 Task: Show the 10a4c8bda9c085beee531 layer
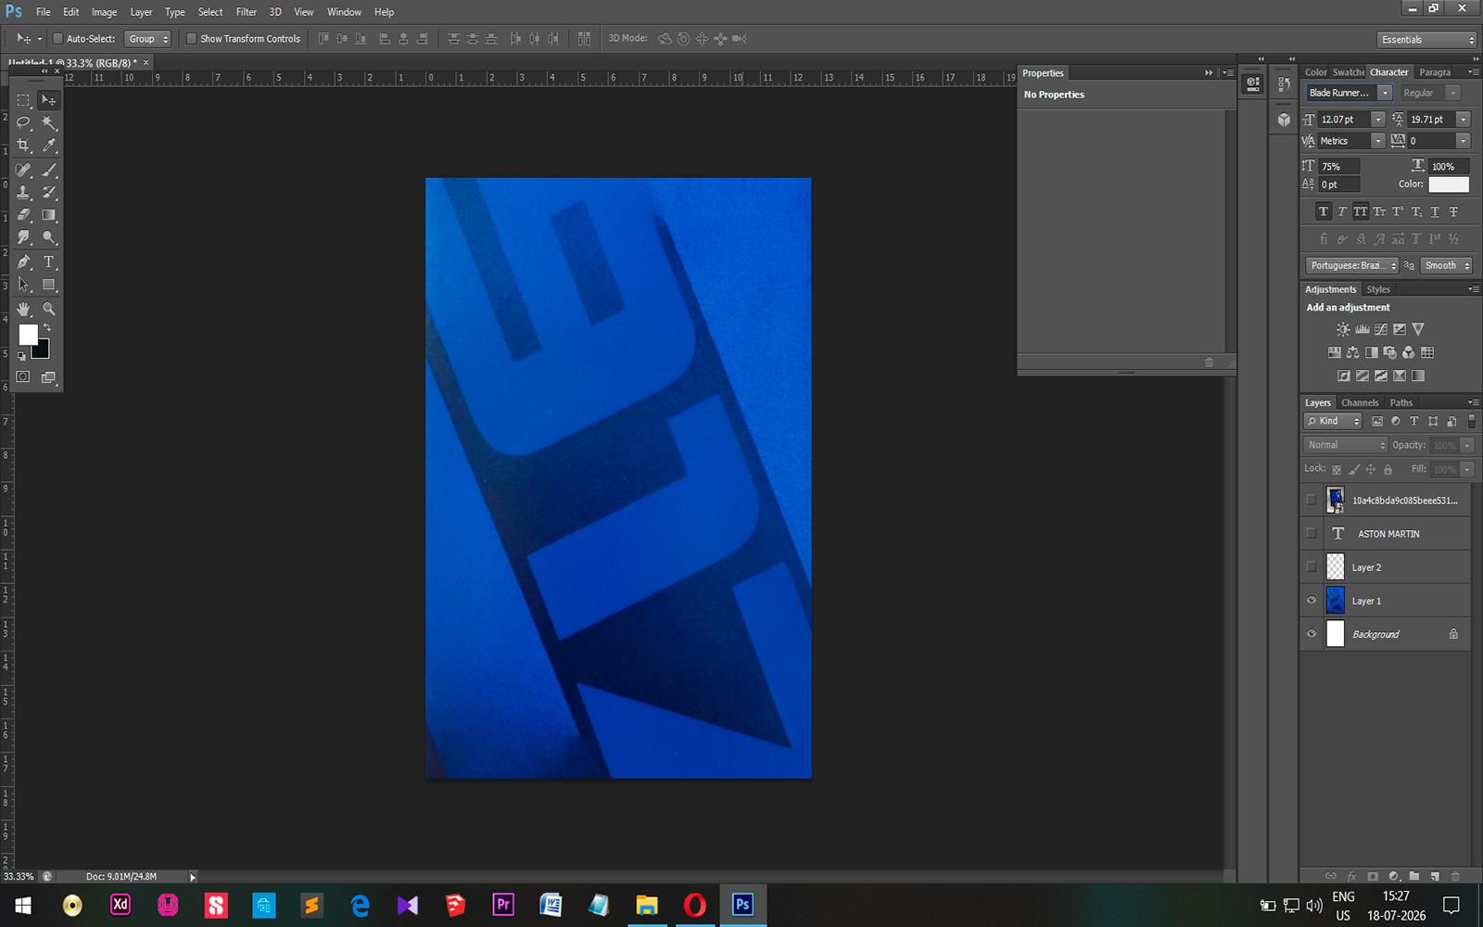point(1311,501)
